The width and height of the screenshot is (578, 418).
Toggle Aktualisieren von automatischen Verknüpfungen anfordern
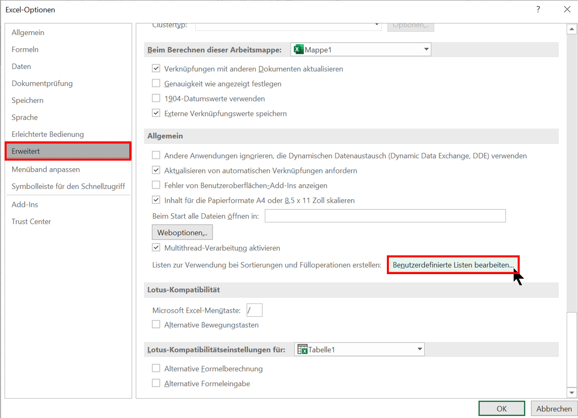156,171
